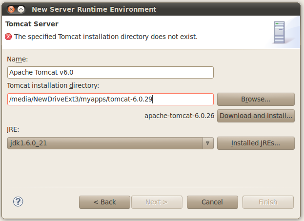Click the red error icon

(x=8, y=37)
